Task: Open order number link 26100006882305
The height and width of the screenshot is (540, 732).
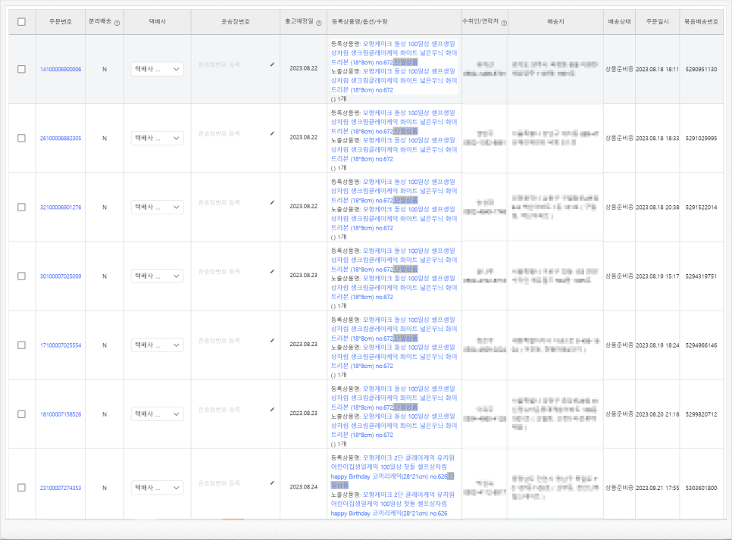Action: pyautogui.click(x=61, y=139)
